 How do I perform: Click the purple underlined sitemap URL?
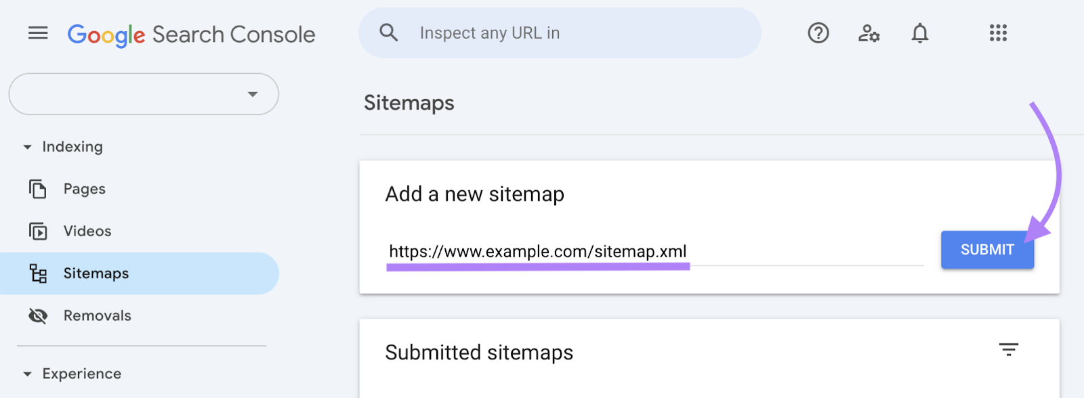(537, 251)
